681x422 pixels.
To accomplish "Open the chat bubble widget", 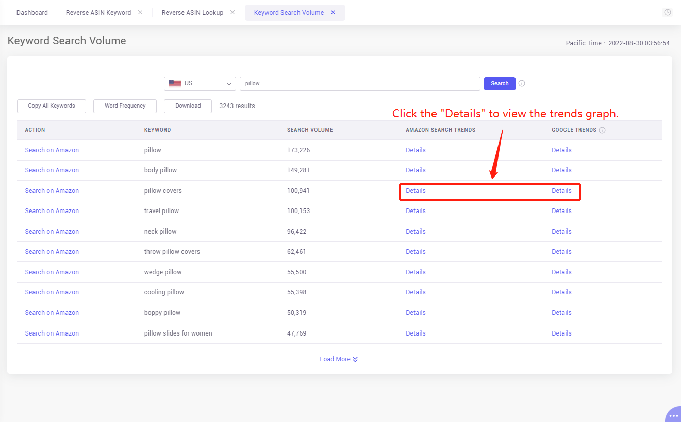I will 673,415.
